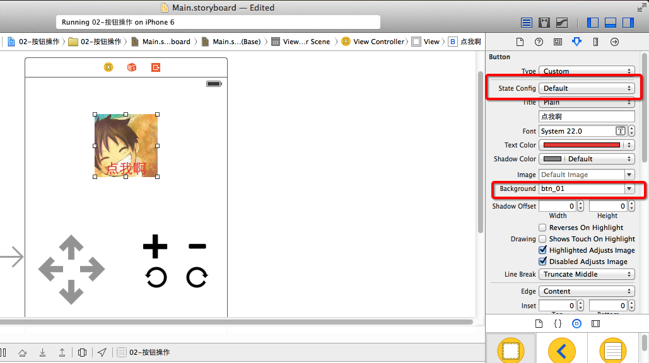Click the down arrow button on canvas
The height and width of the screenshot is (363, 649).
point(71,292)
